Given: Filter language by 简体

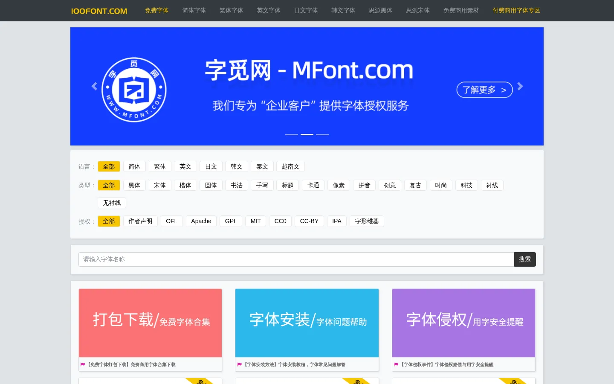Looking at the screenshot, I should coord(134,166).
